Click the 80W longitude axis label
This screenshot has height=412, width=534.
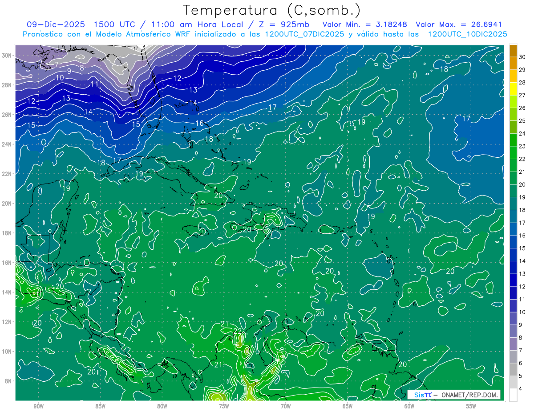(162, 406)
